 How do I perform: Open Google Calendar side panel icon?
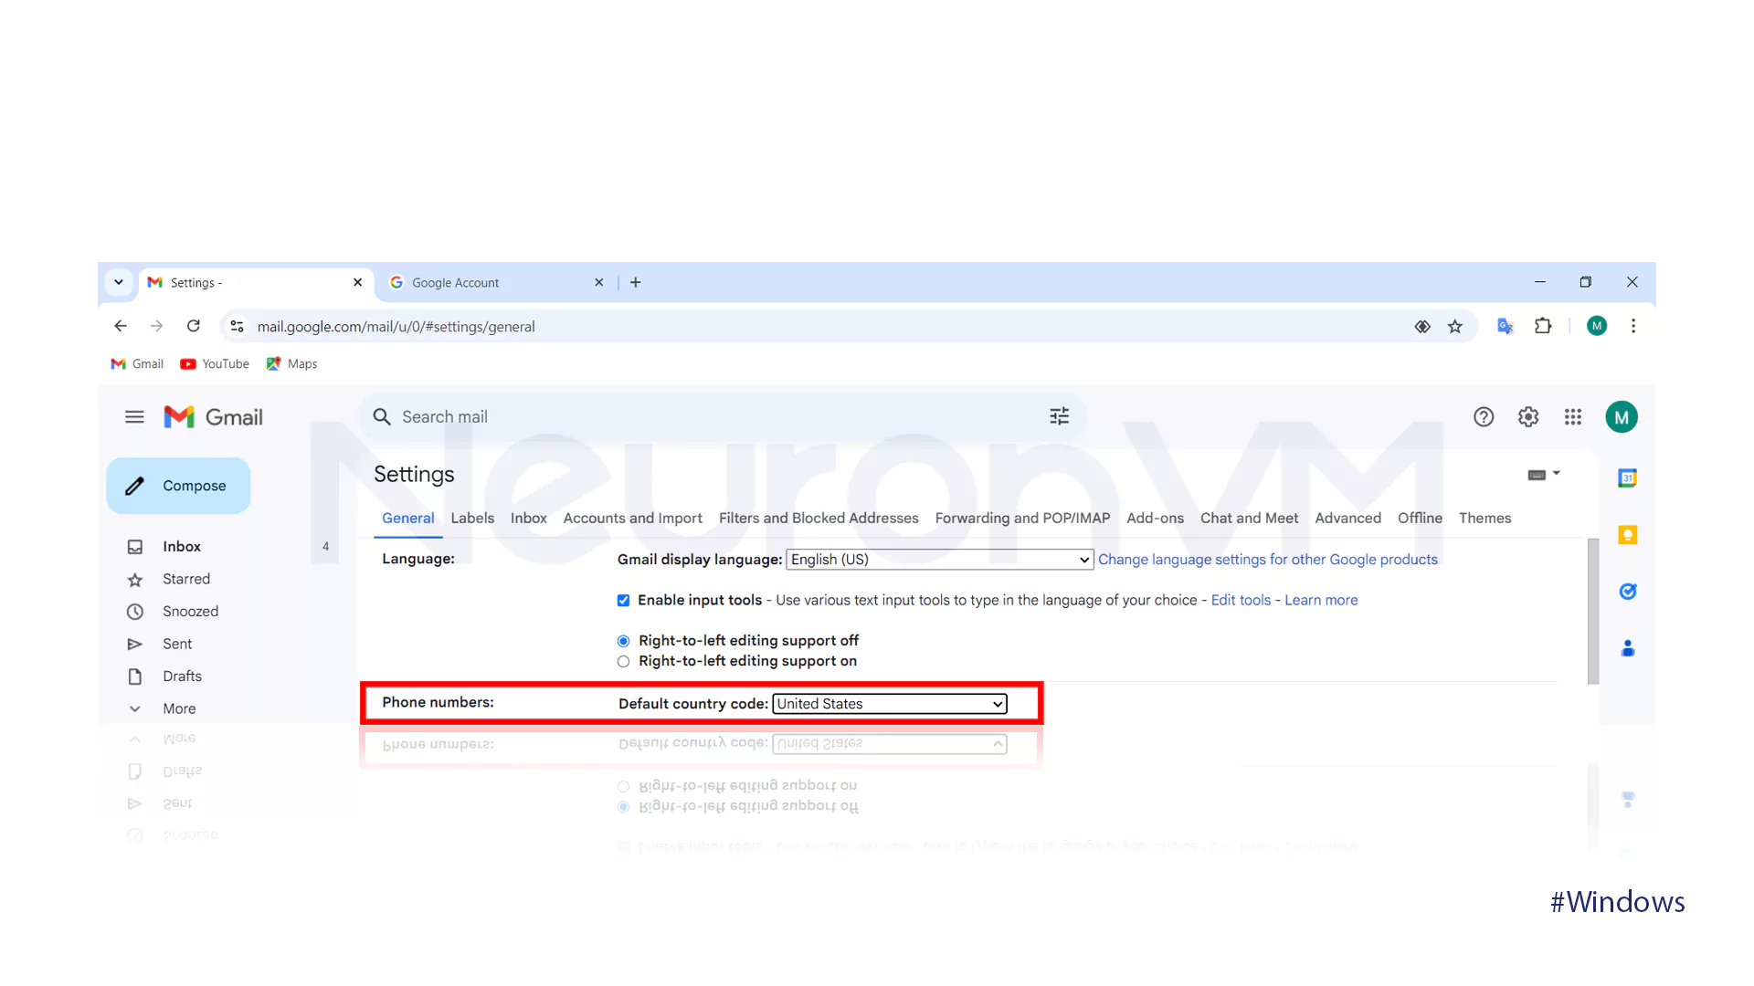[1627, 477]
